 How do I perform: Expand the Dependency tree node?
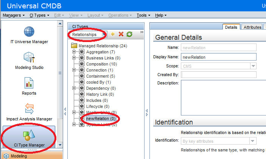pos(74,88)
